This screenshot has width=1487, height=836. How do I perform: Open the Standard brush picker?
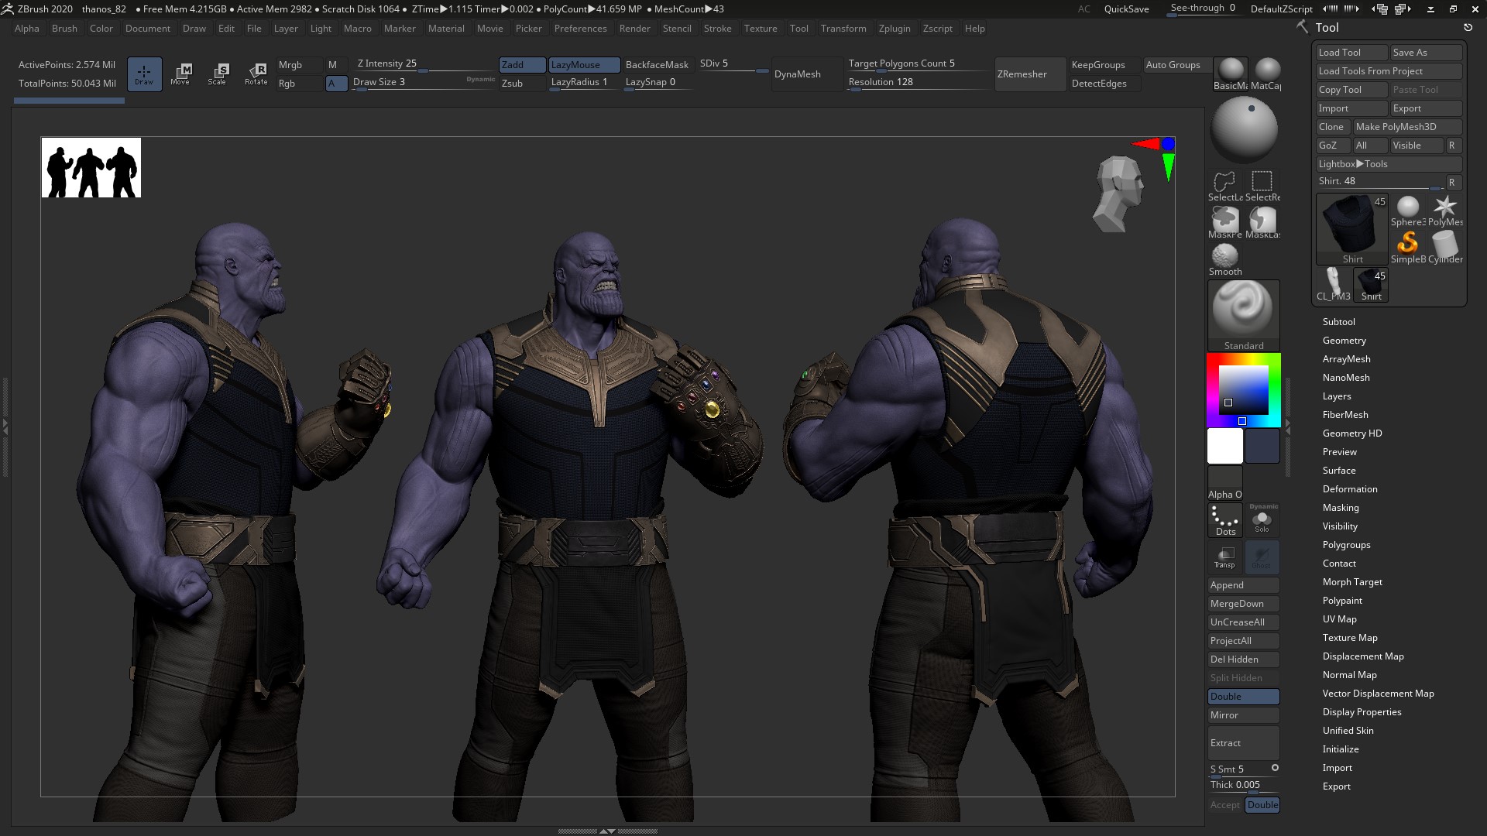(x=1243, y=315)
